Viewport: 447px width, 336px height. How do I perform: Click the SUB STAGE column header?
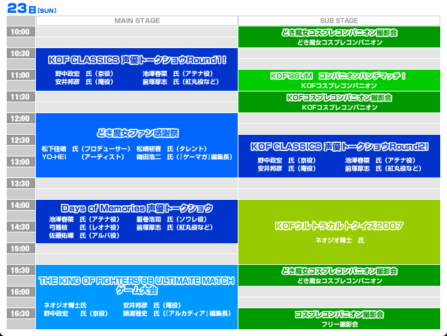[339, 21]
